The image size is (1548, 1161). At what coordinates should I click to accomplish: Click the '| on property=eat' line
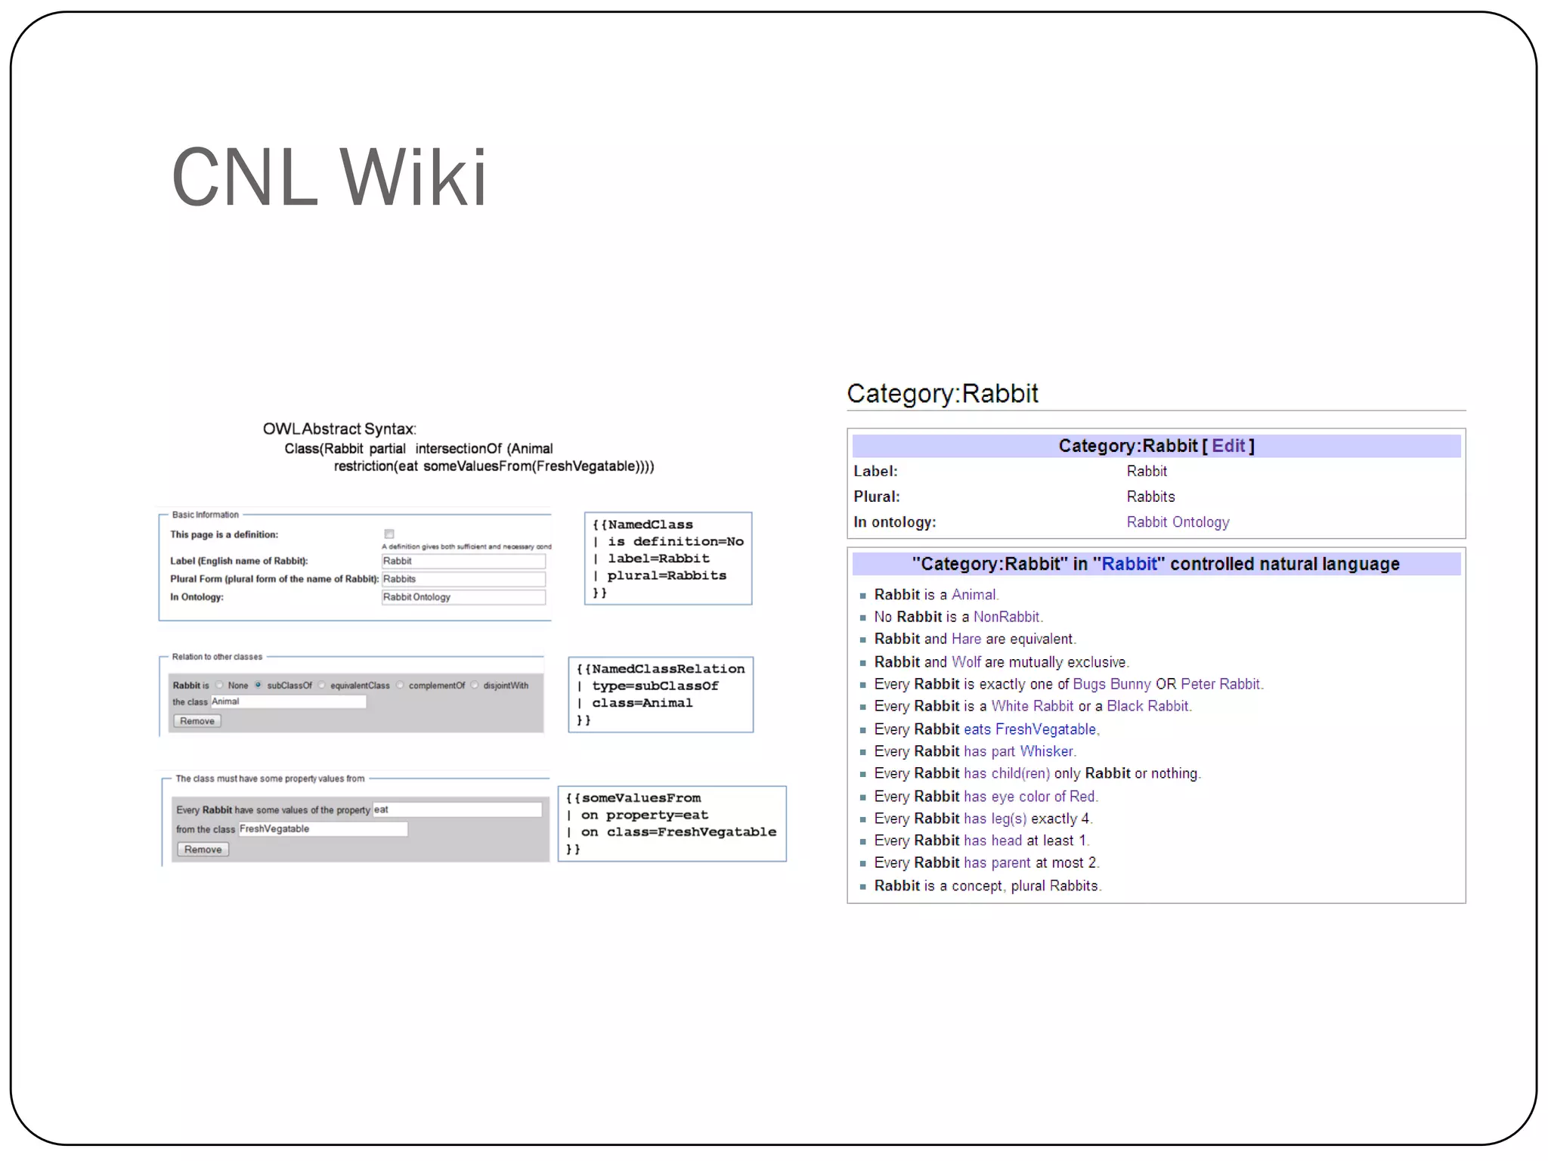coord(636,816)
